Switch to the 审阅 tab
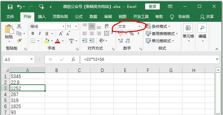 (x=108, y=17)
